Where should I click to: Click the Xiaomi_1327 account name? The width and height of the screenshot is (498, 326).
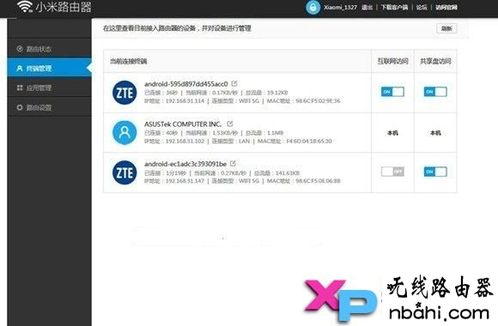point(340,7)
